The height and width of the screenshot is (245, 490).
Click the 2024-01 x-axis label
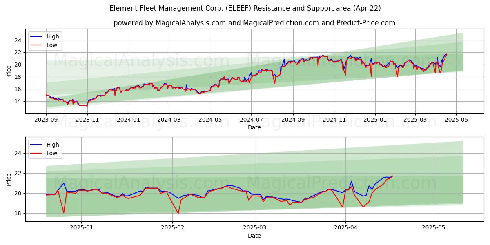[129, 120]
